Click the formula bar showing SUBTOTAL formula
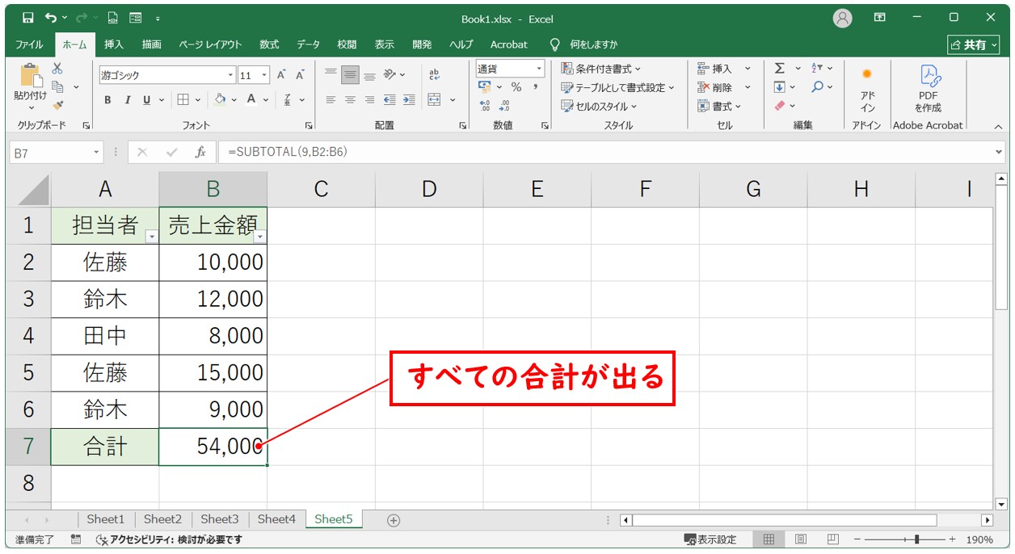The width and height of the screenshot is (1015, 554). [x=606, y=152]
